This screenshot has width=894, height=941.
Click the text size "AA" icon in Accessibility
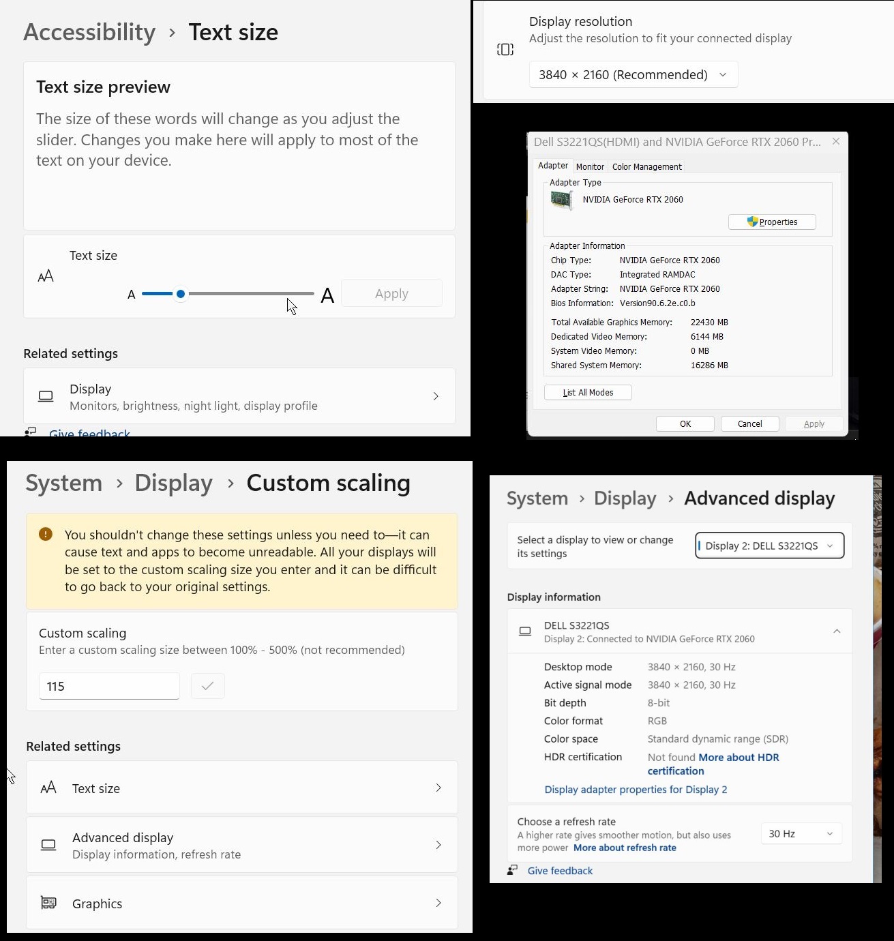point(46,276)
